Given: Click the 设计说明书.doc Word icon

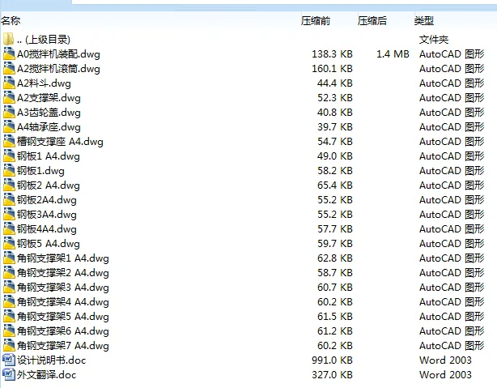Looking at the screenshot, I should pyautogui.click(x=9, y=360).
